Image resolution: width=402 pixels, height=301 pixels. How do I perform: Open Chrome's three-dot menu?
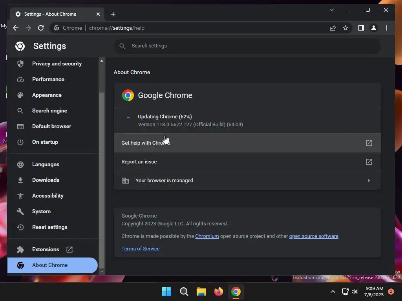click(386, 28)
